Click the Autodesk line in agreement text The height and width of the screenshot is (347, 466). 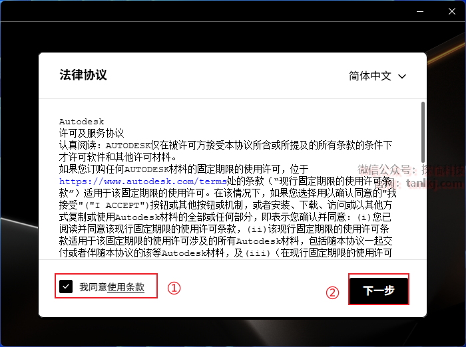(x=81, y=122)
